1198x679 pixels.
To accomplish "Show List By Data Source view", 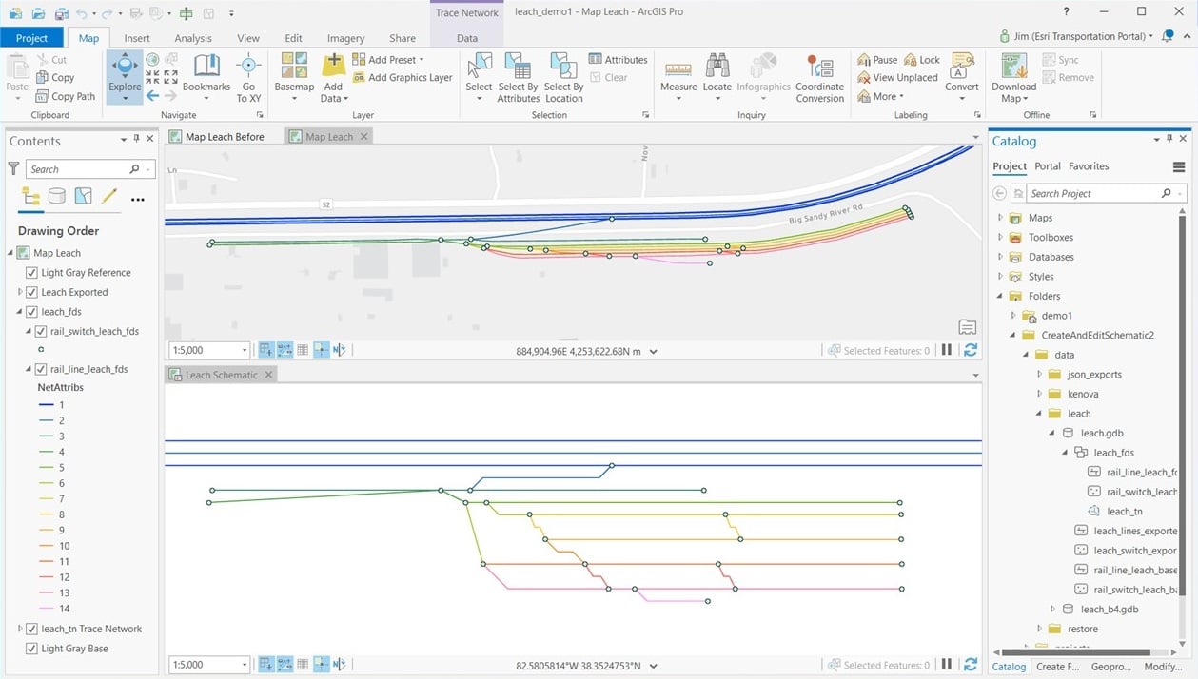I will coord(57,197).
